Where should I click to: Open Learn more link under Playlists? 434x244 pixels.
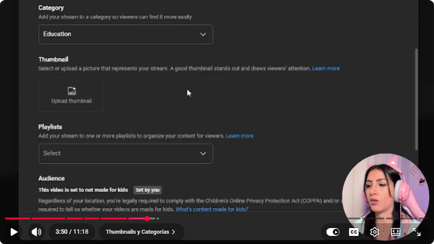[x=240, y=136]
